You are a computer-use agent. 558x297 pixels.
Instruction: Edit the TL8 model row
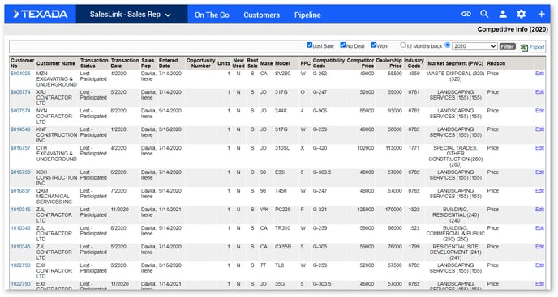coord(539,265)
